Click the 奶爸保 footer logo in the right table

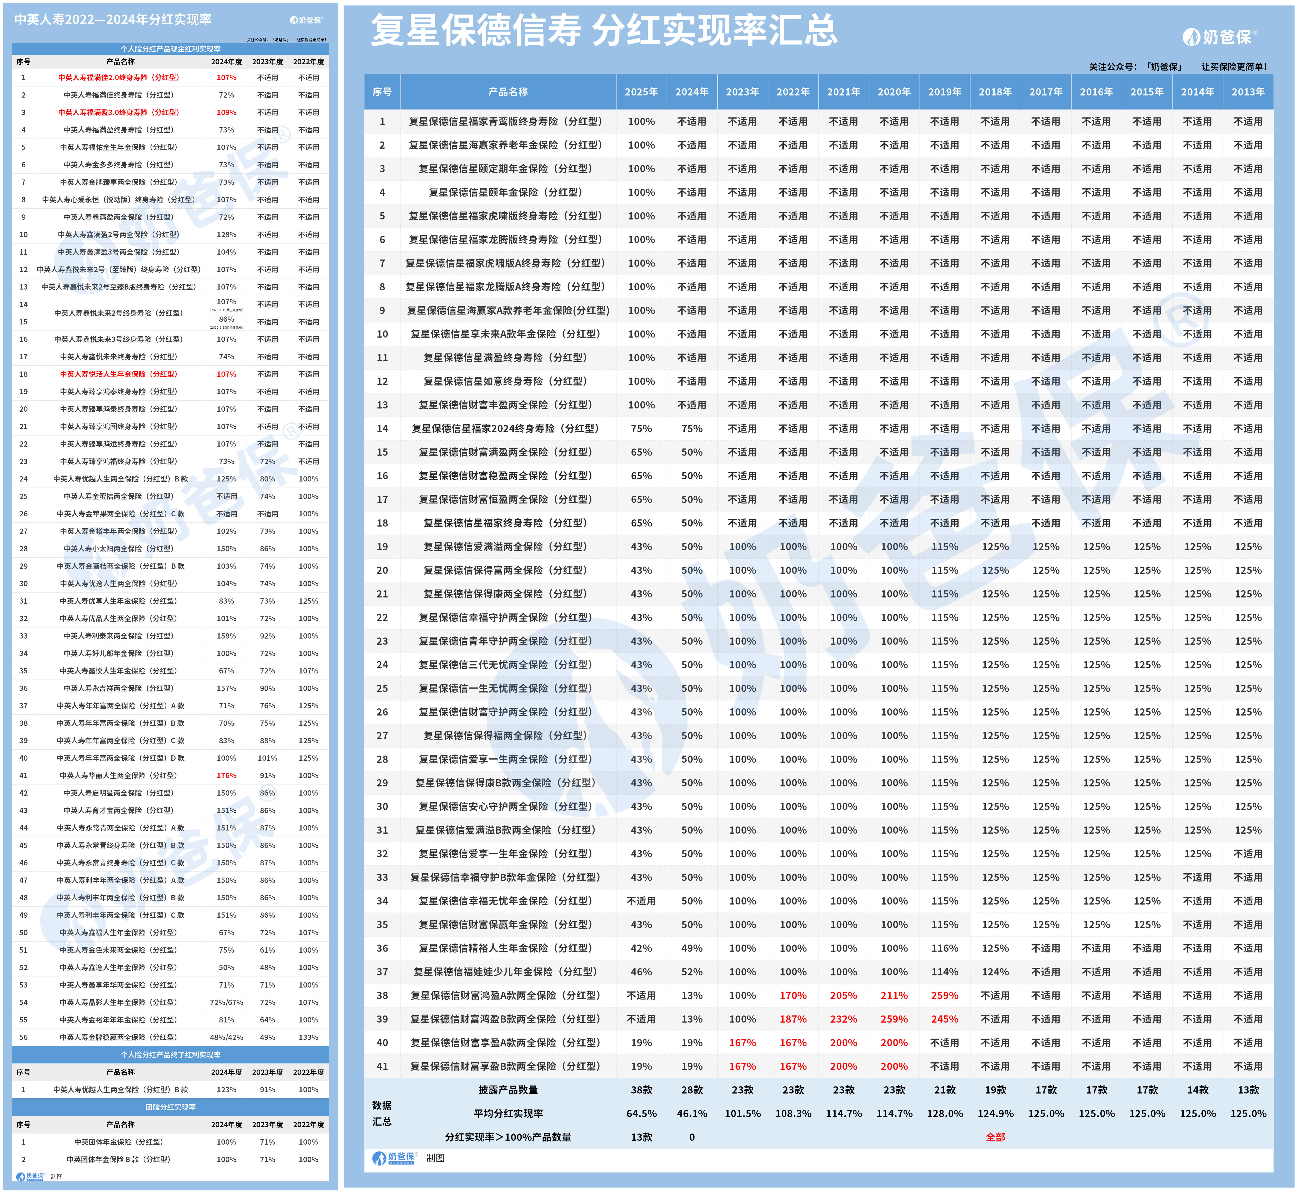(x=395, y=1158)
